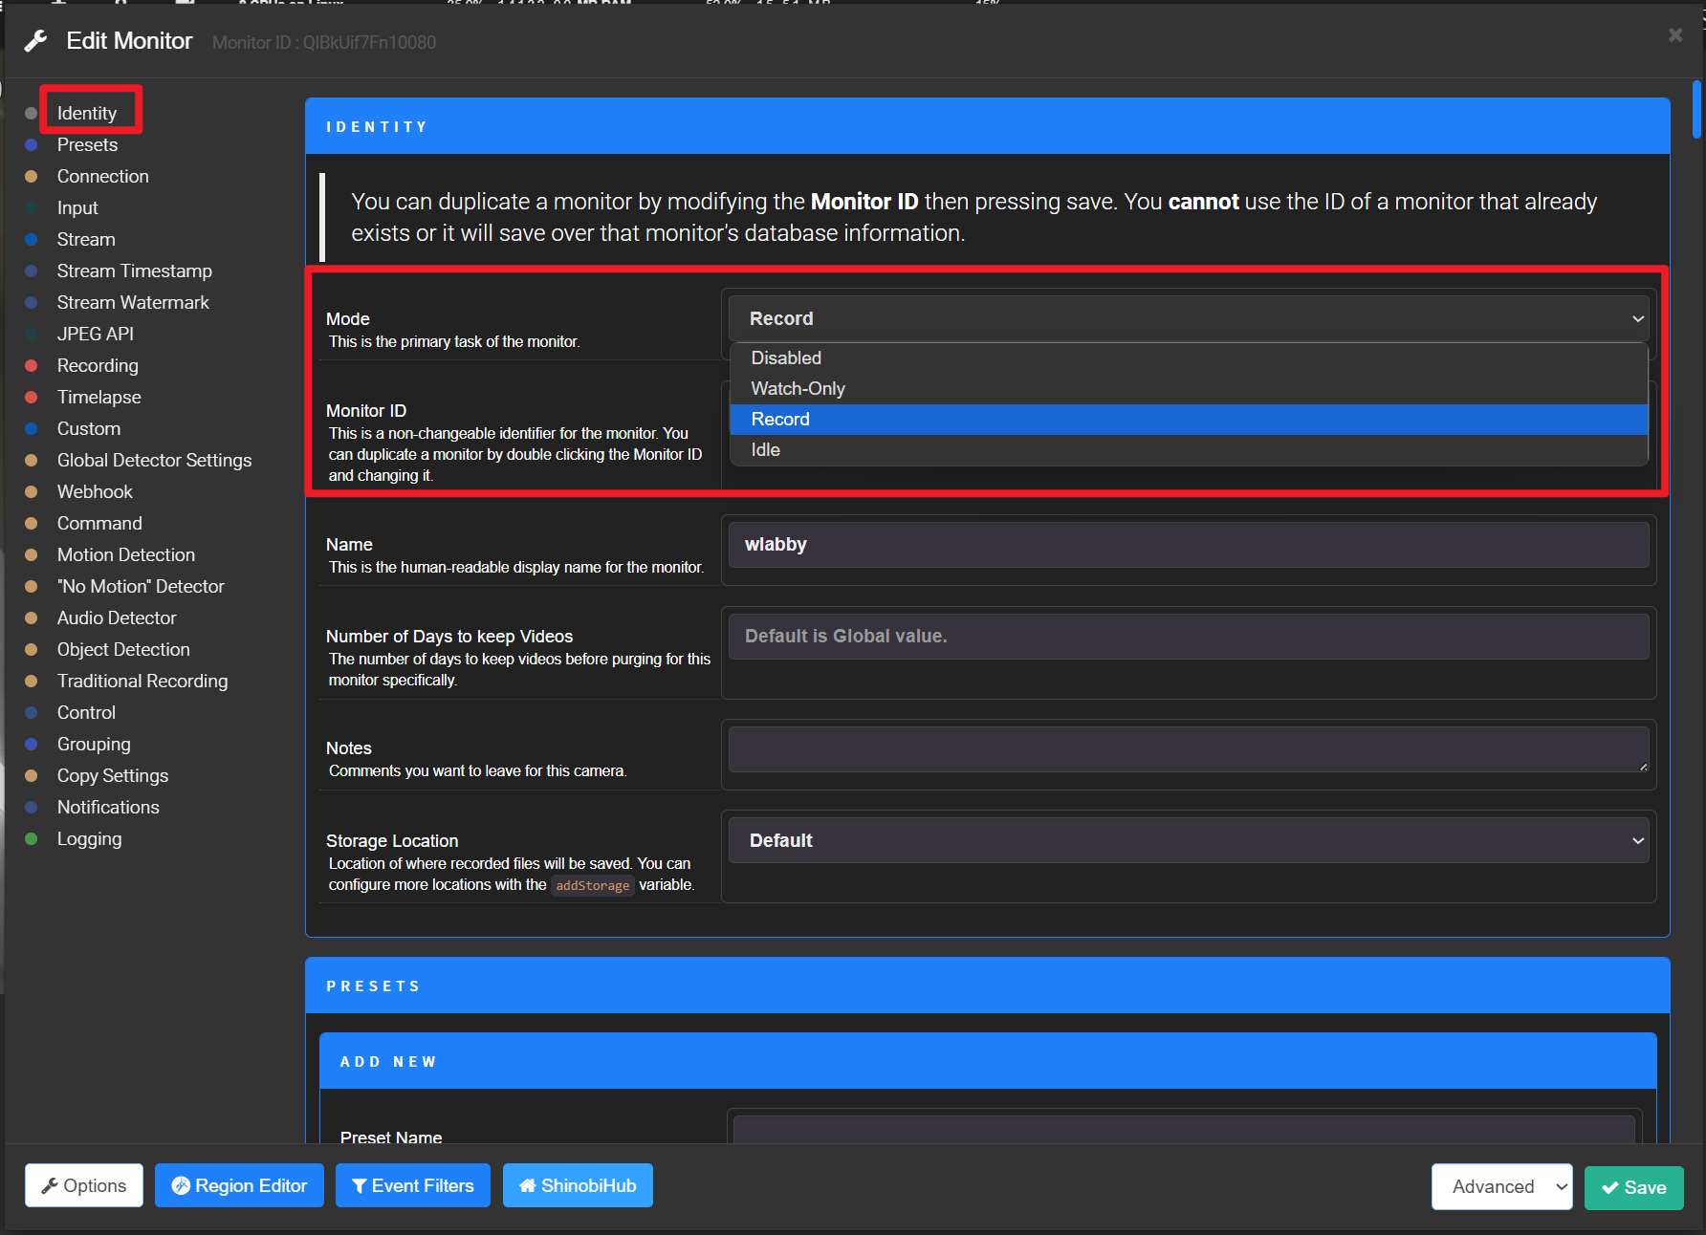
Task: Expand the Storage Location dropdown
Action: (1189, 840)
